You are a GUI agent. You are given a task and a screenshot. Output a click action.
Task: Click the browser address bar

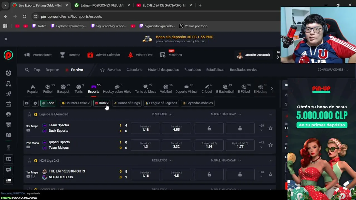point(156,16)
